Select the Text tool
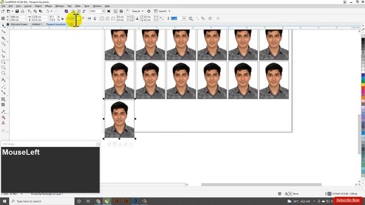 pyautogui.click(x=3, y=80)
